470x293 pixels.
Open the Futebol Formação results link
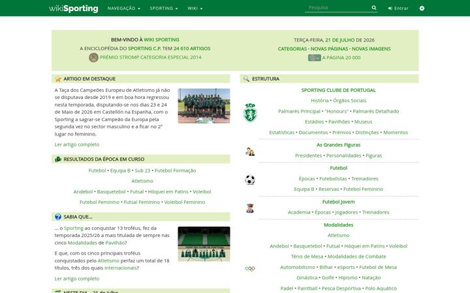176,171
